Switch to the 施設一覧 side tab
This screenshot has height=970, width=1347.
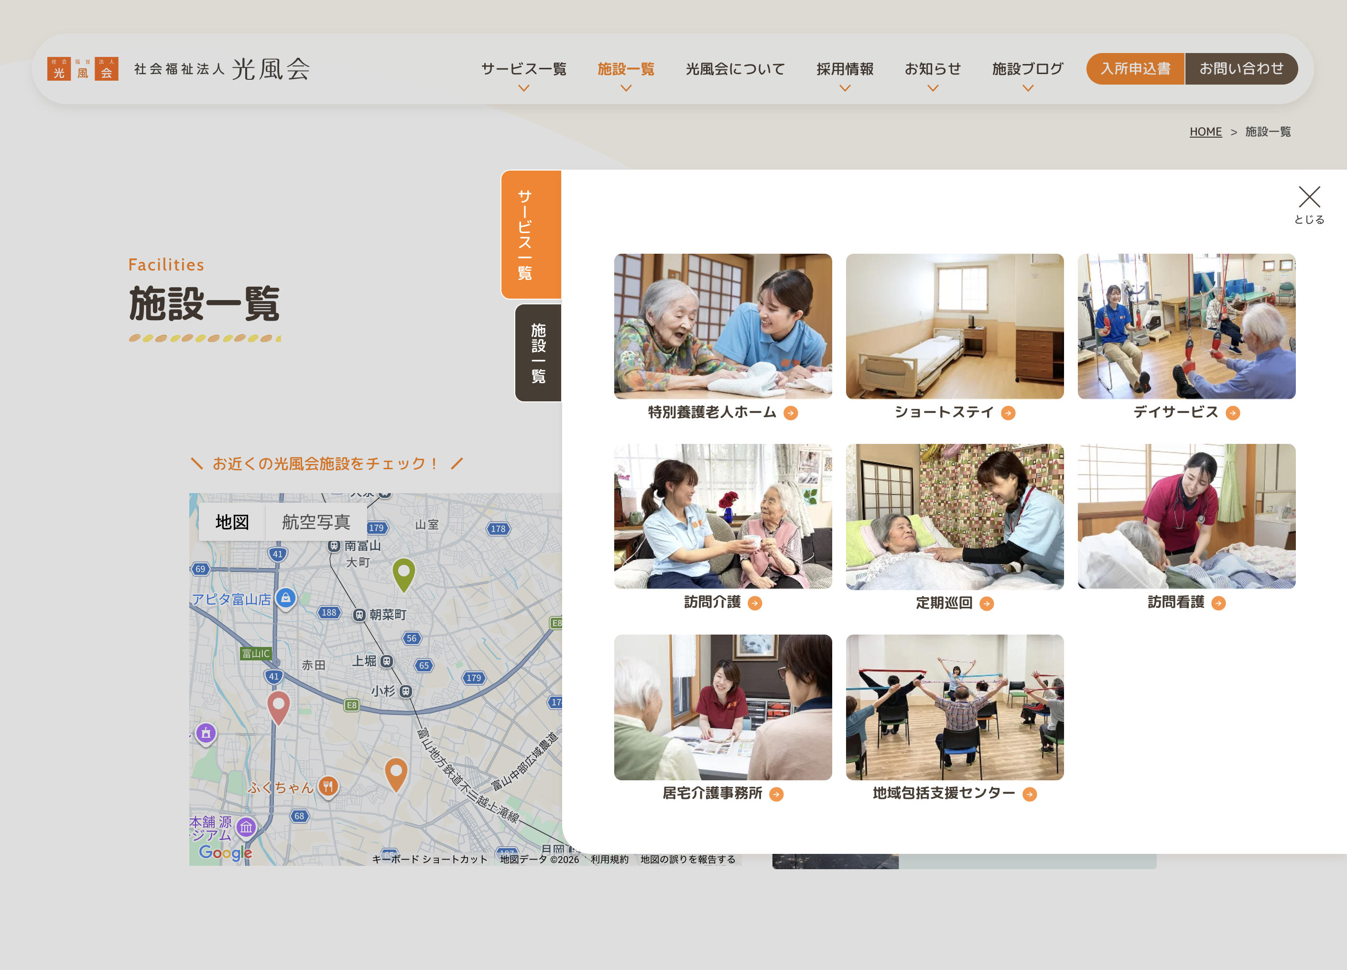pos(538,353)
